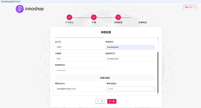Click the database account field
Viewport: 201px width, 108px height.
tap(130, 59)
